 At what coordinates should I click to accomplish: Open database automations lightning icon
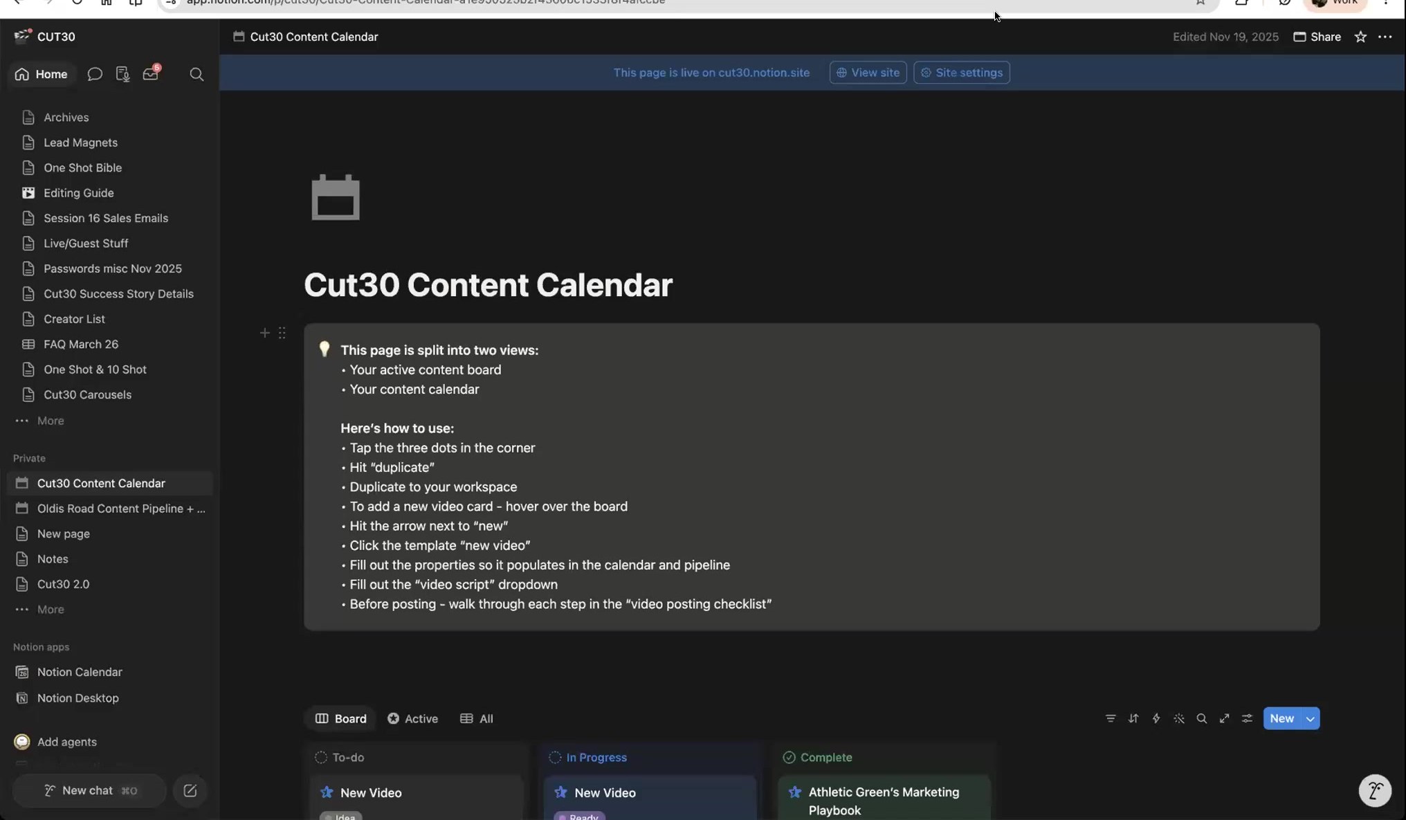click(x=1156, y=718)
